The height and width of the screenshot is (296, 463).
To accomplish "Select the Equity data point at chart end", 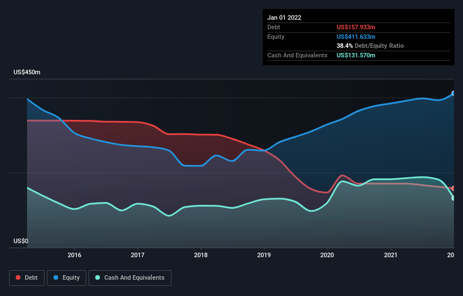I will [x=453, y=93].
